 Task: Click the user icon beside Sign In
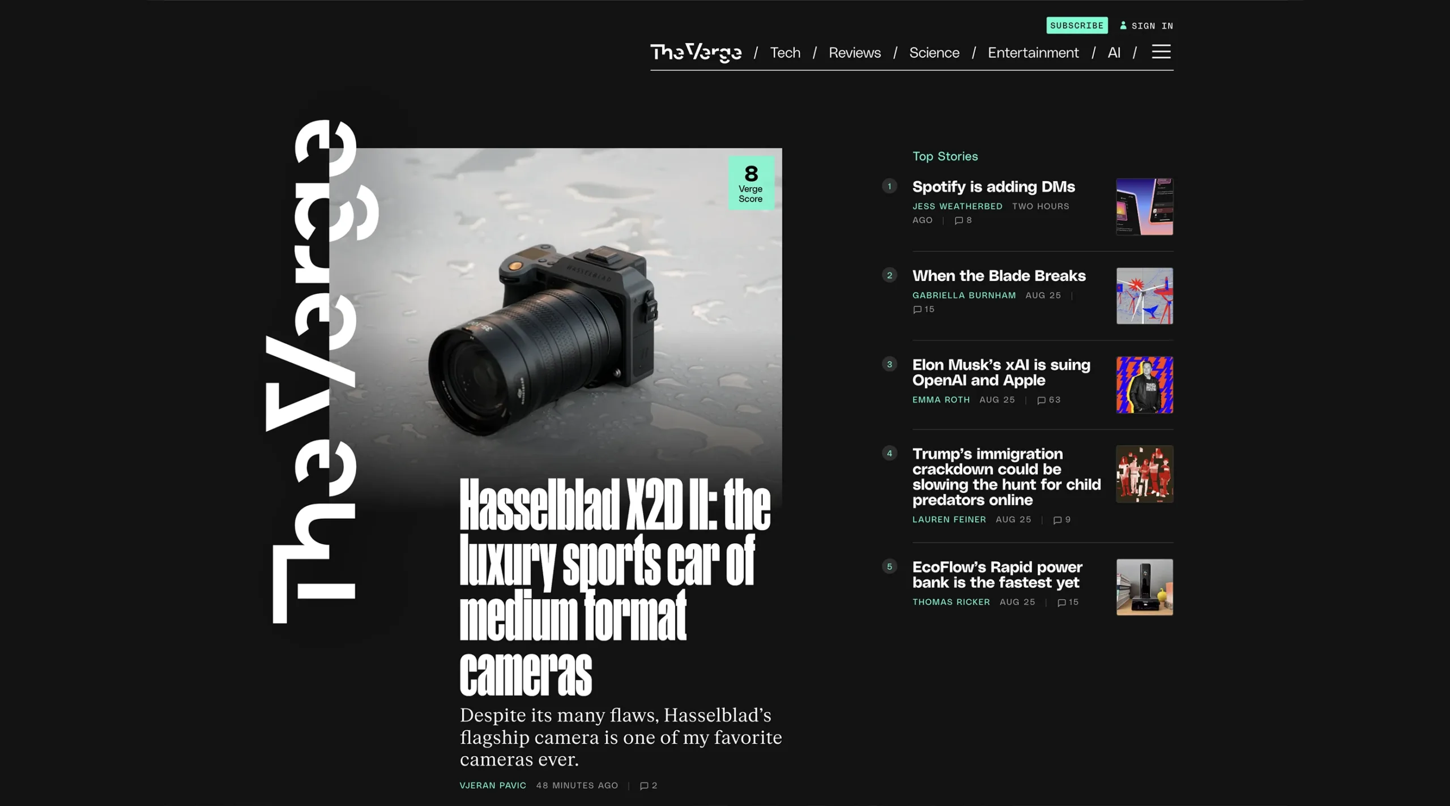[1123, 25]
